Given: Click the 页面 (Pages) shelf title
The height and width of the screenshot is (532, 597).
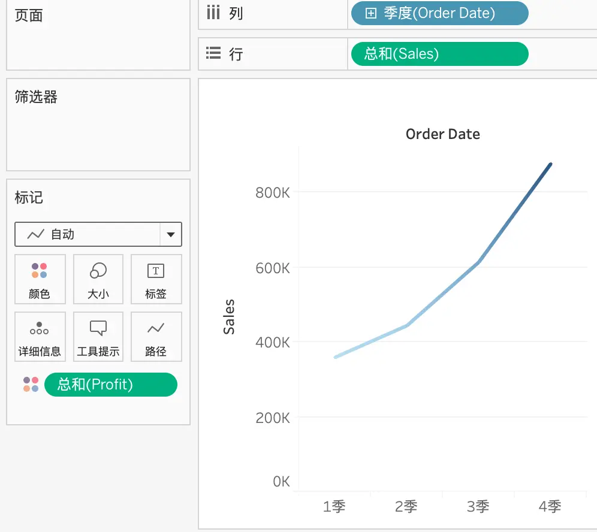Looking at the screenshot, I should pos(29,16).
